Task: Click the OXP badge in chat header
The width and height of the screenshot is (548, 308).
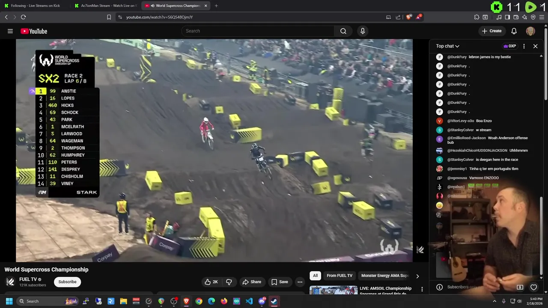Action: pyautogui.click(x=509, y=46)
